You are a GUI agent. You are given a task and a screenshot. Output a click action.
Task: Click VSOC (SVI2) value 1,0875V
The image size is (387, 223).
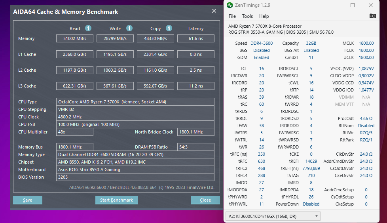pyautogui.click(x=366, y=69)
